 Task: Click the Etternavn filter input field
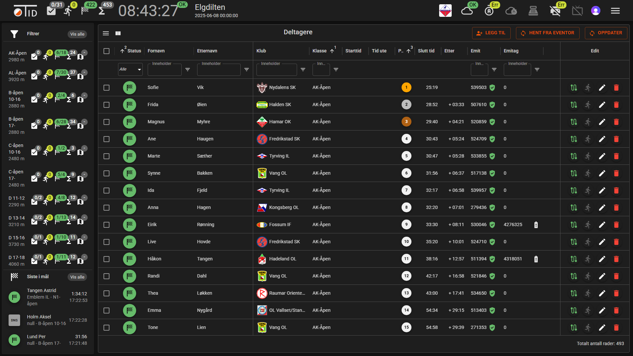219,70
